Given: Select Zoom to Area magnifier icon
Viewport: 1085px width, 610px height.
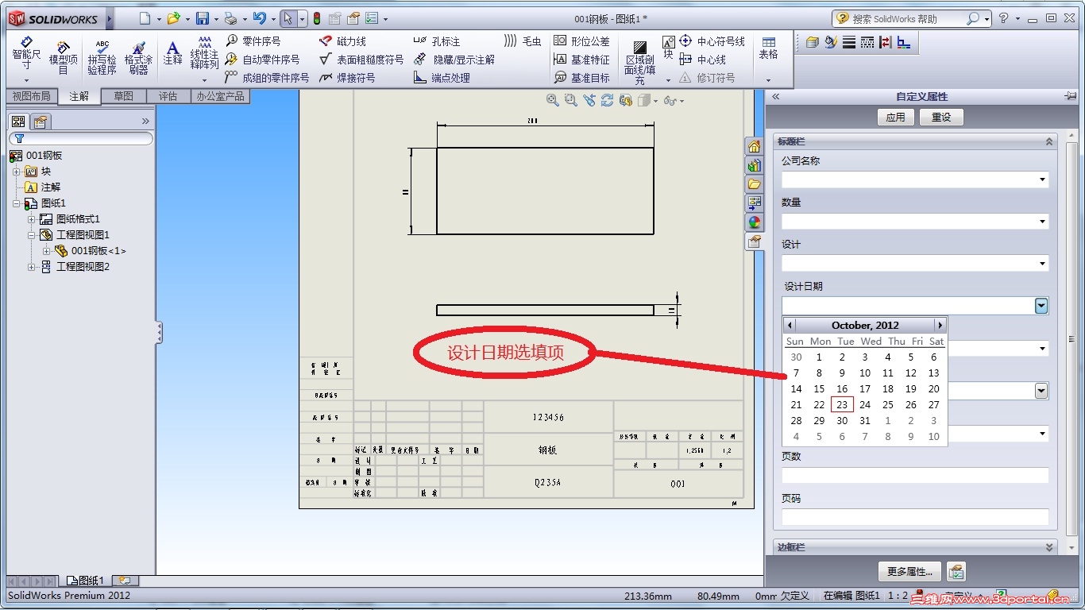Looking at the screenshot, I should pyautogui.click(x=570, y=100).
